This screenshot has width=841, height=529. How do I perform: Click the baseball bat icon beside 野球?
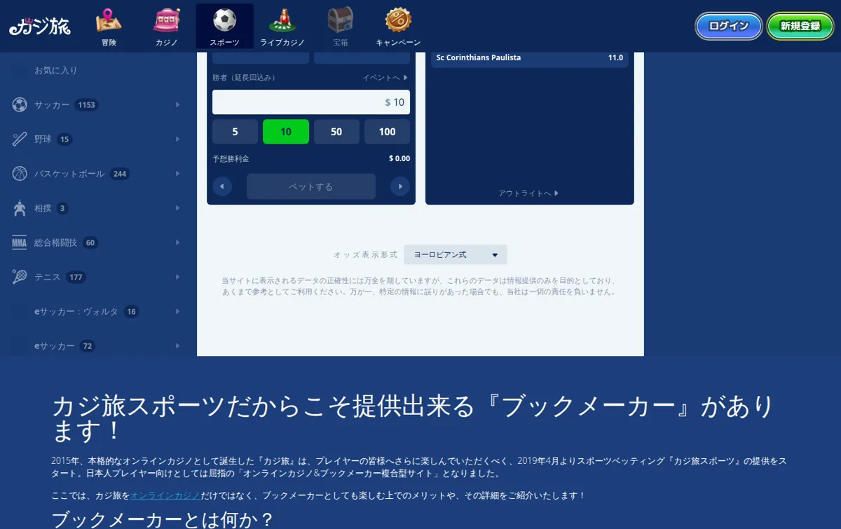coord(20,139)
